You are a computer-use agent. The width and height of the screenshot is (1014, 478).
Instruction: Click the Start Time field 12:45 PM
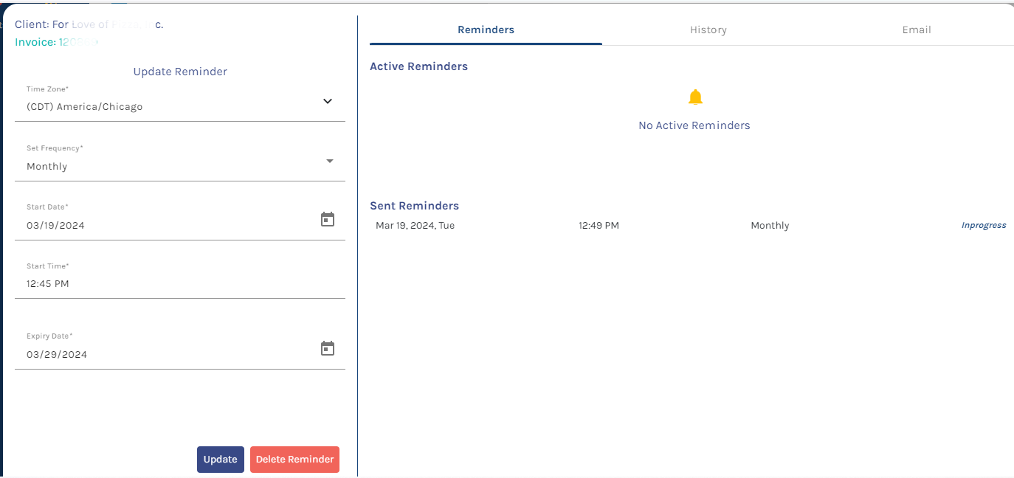[x=180, y=278]
